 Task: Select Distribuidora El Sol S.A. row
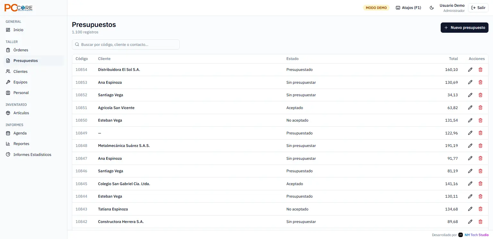280,70
